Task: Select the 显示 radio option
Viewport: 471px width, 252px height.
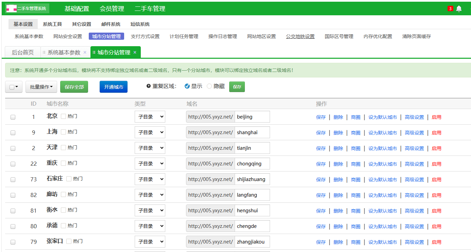Action: pos(187,86)
